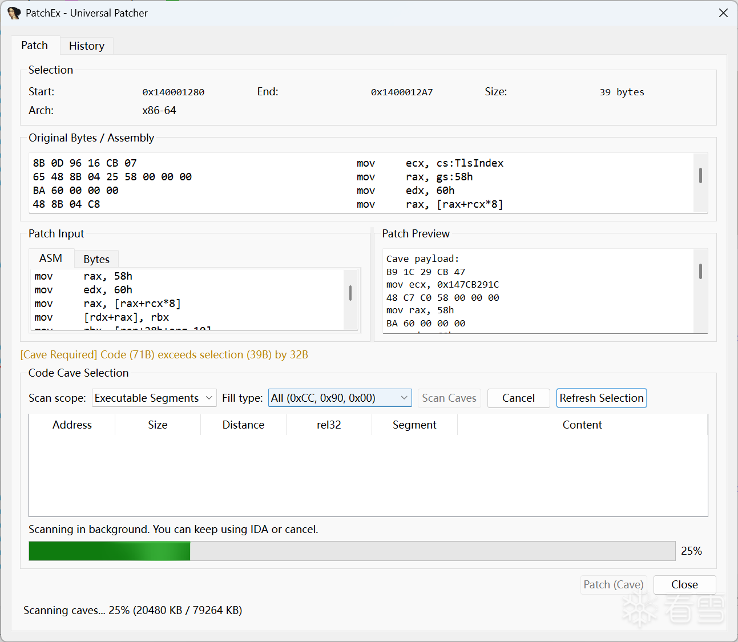Click the Original Bytes pane scrollbar

(700, 176)
